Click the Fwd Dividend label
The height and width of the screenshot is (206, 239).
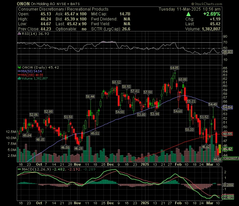tap(104, 19)
